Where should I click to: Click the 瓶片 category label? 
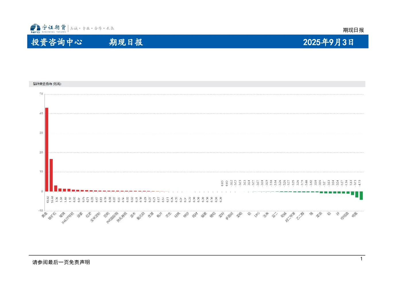(160, 215)
